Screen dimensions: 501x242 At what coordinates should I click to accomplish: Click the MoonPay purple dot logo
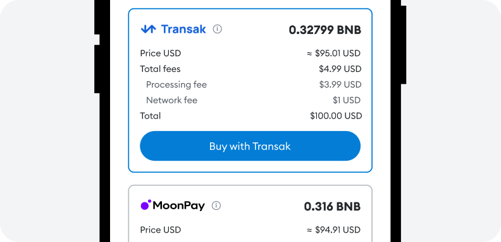coord(145,205)
